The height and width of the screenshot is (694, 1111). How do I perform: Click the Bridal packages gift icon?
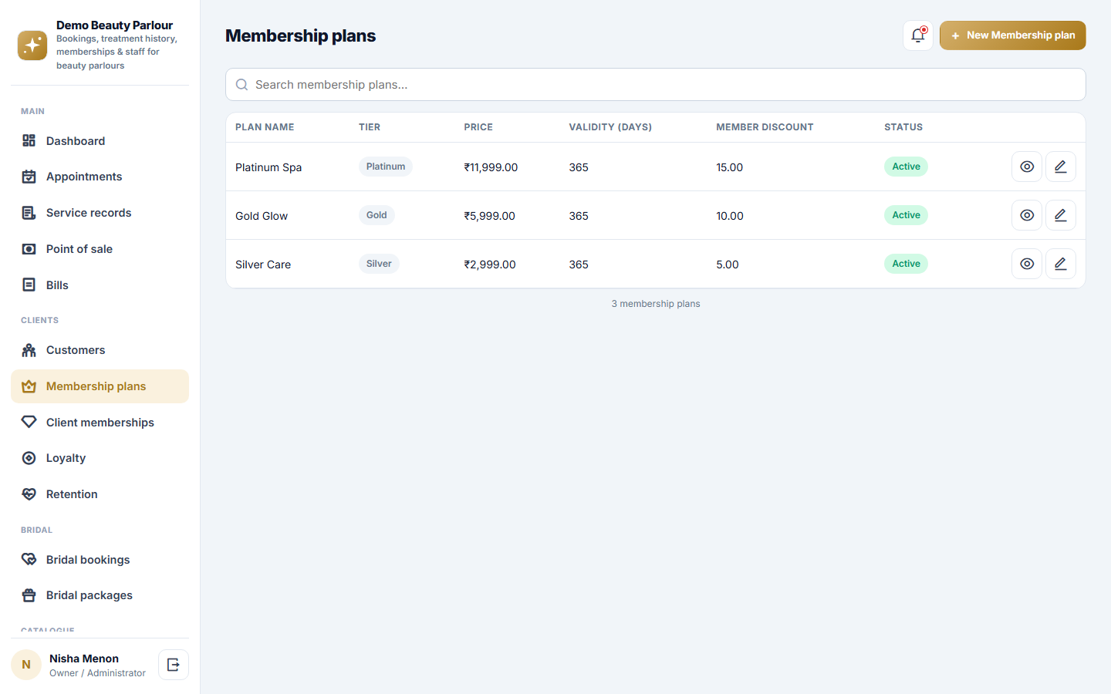click(x=29, y=595)
